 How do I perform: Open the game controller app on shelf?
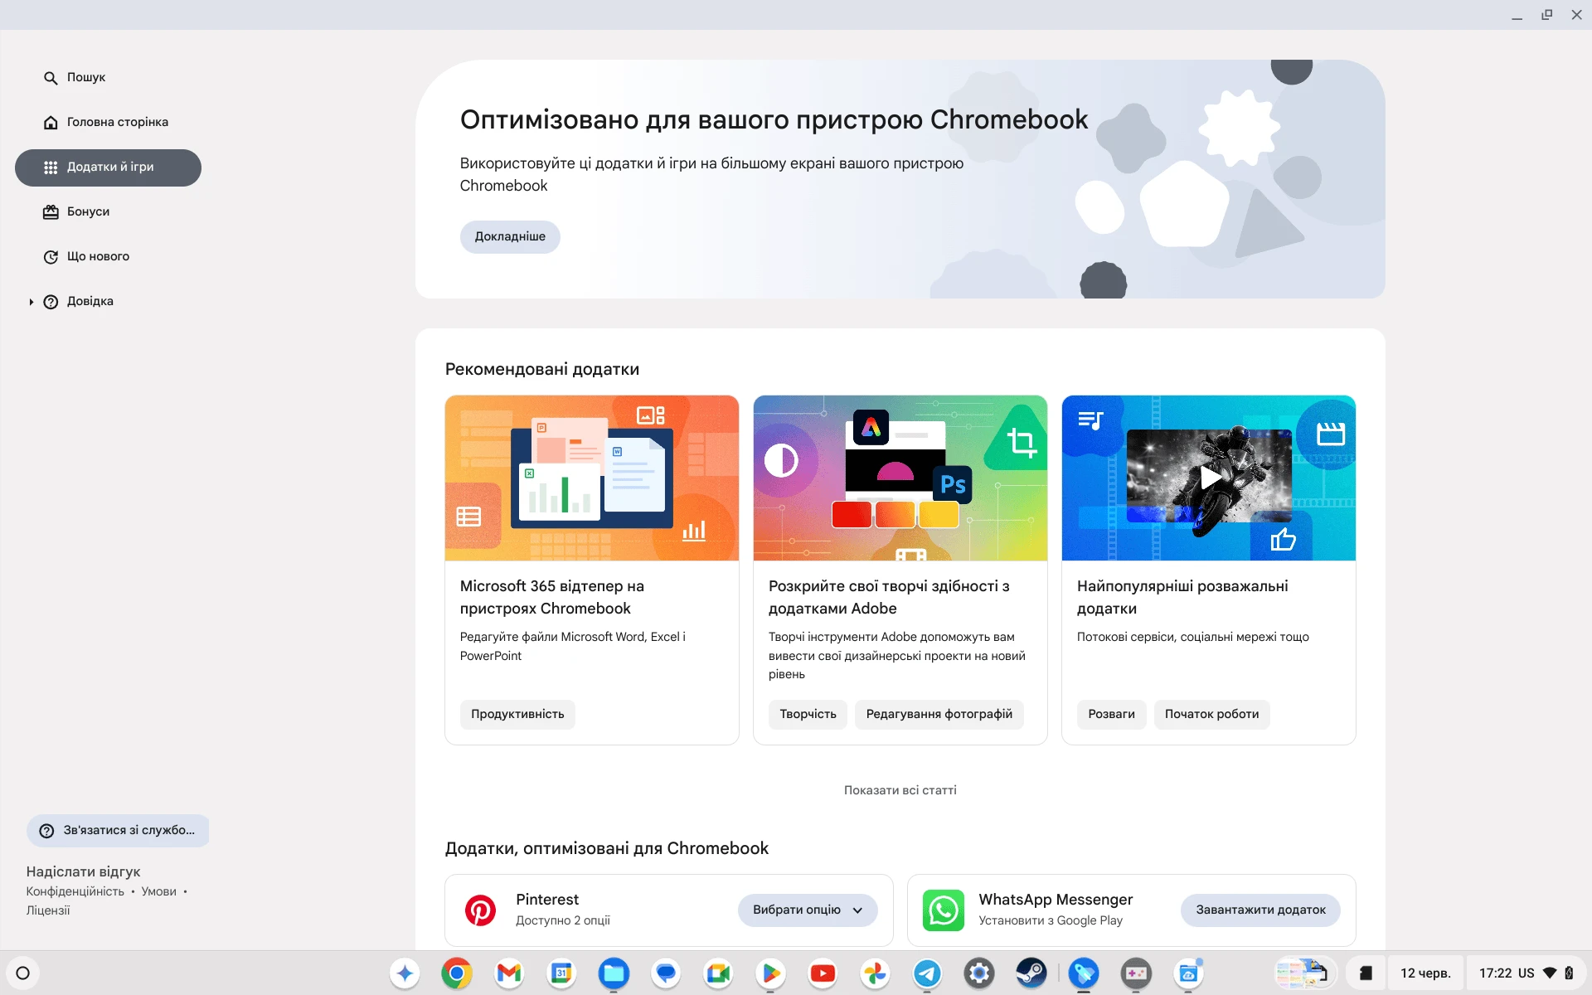(1136, 973)
